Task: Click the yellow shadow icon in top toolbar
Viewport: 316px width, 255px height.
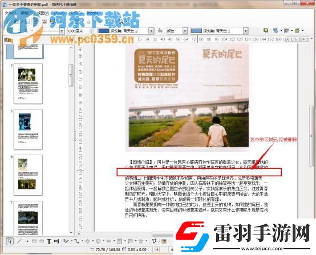Action: coord(266,30)
